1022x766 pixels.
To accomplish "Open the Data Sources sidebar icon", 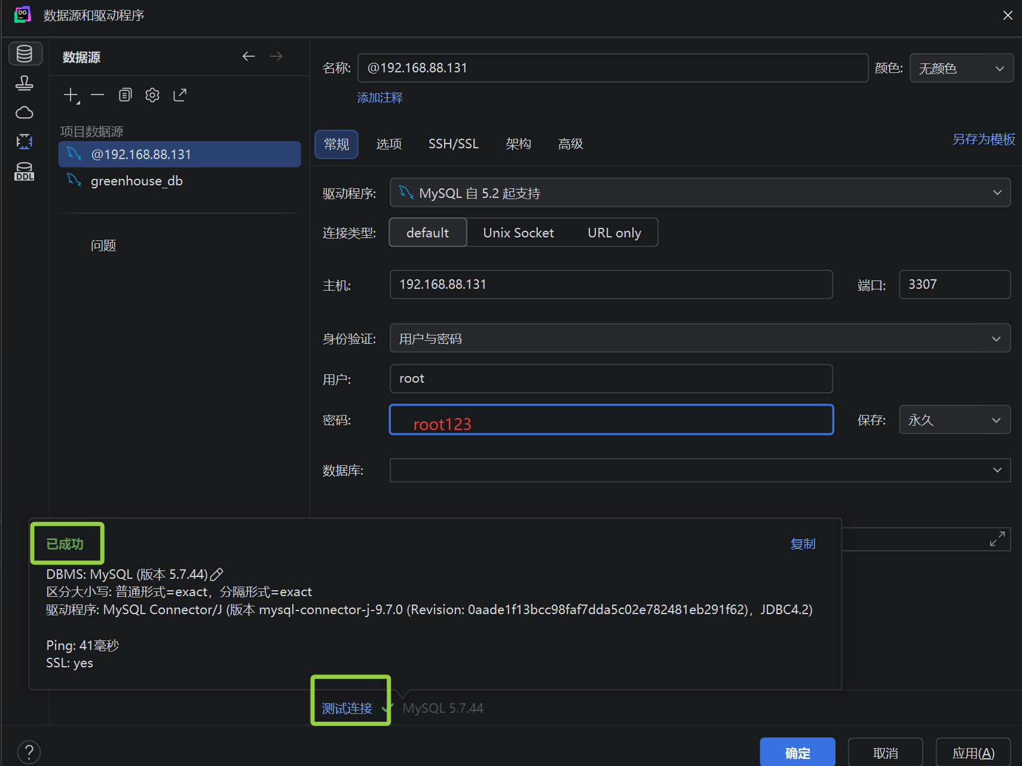I will coord(25,54).
